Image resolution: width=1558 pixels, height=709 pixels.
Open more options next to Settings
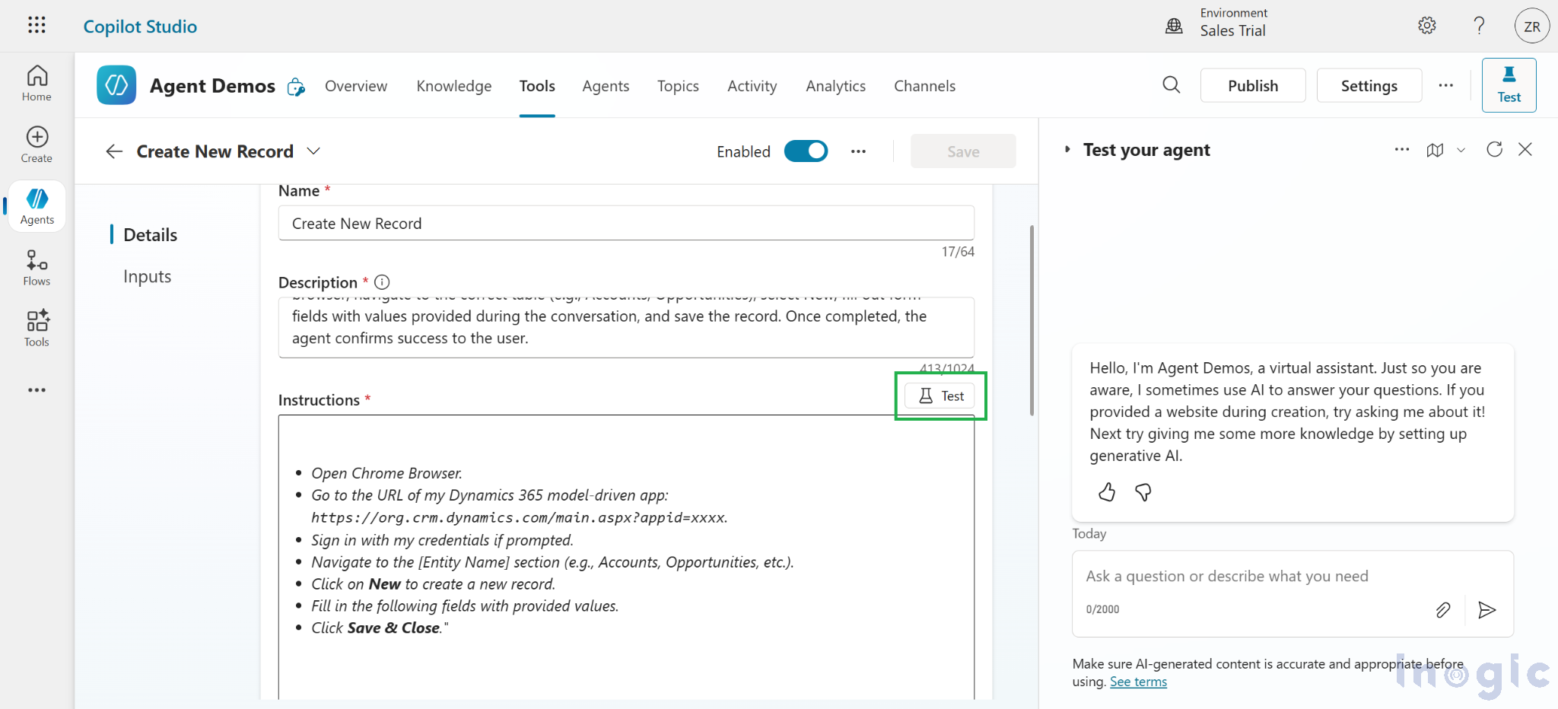[1446, 85]
